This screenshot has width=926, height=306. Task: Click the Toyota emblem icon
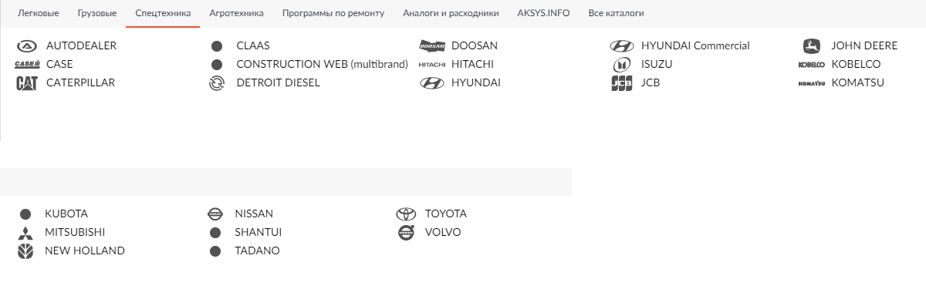(x=406, y=214)
